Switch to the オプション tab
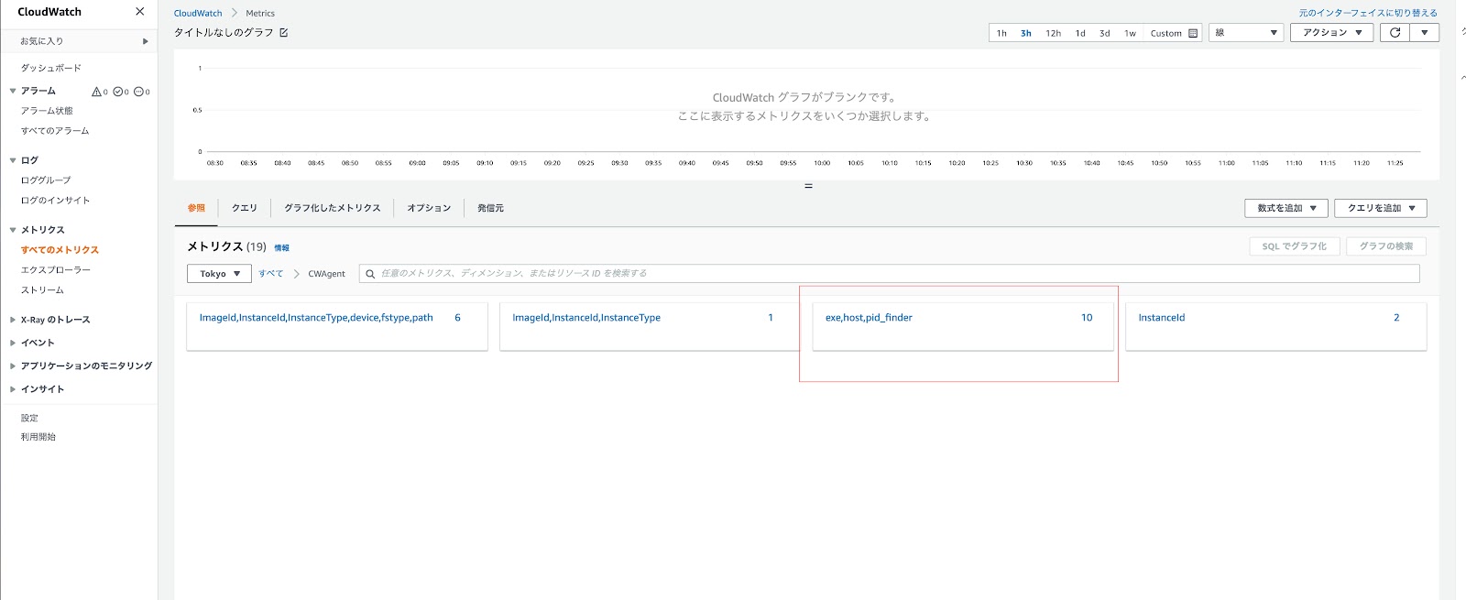The image size is (1466, 600). coord(429,208)
